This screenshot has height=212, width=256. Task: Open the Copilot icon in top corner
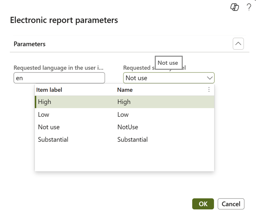[234, 7]
